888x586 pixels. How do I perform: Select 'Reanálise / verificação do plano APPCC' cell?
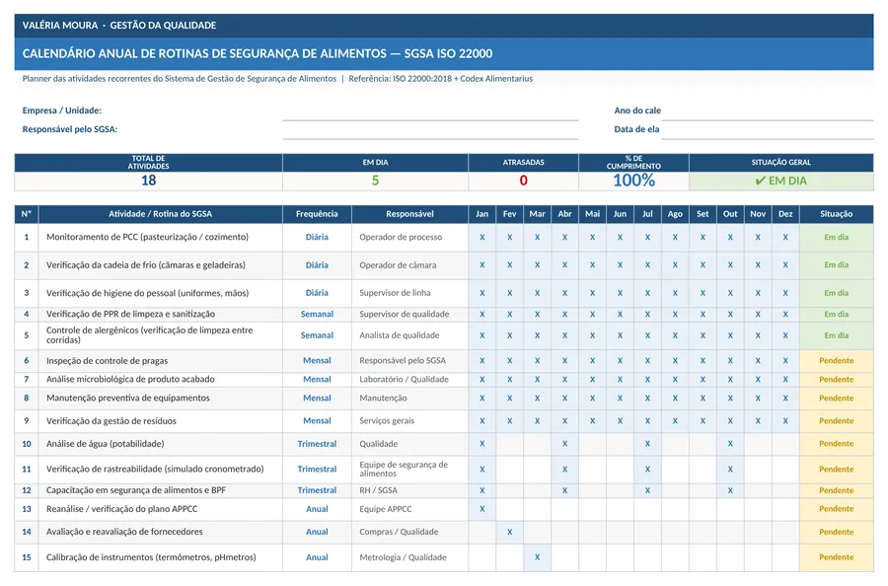click(160, 509)
